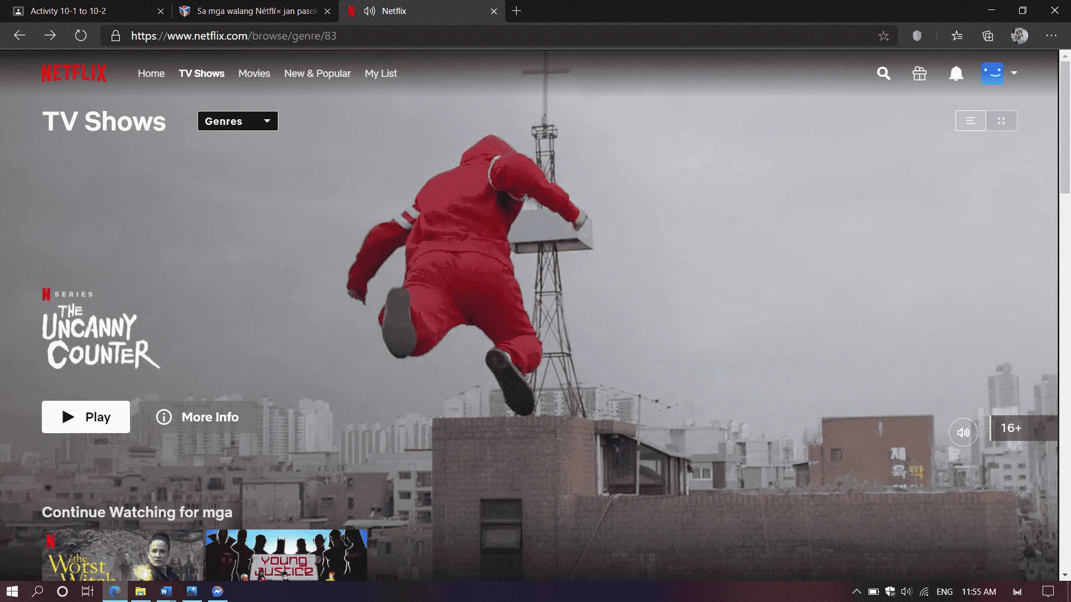
Task: Click the blue profile avatar
Action: [x=992, y=74]
